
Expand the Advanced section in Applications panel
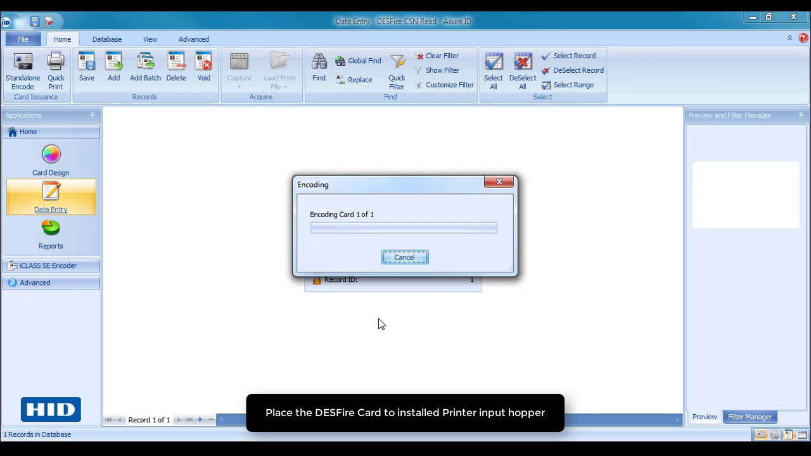[x=51, y=282]
